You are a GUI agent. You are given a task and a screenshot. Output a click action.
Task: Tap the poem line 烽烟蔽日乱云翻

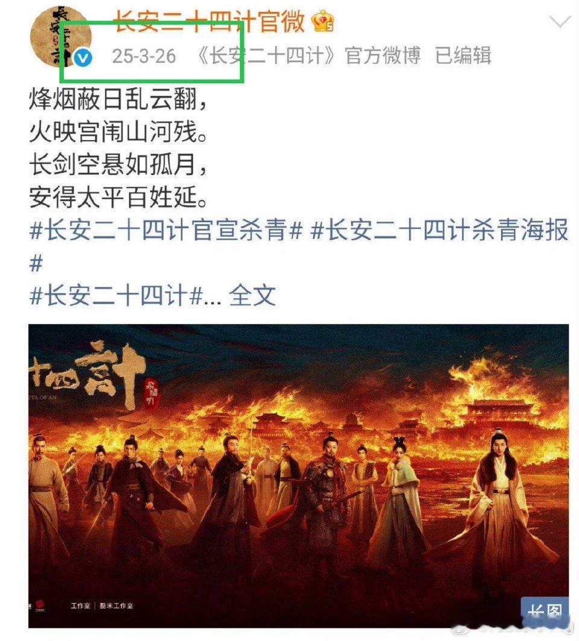tap(118, 100)
